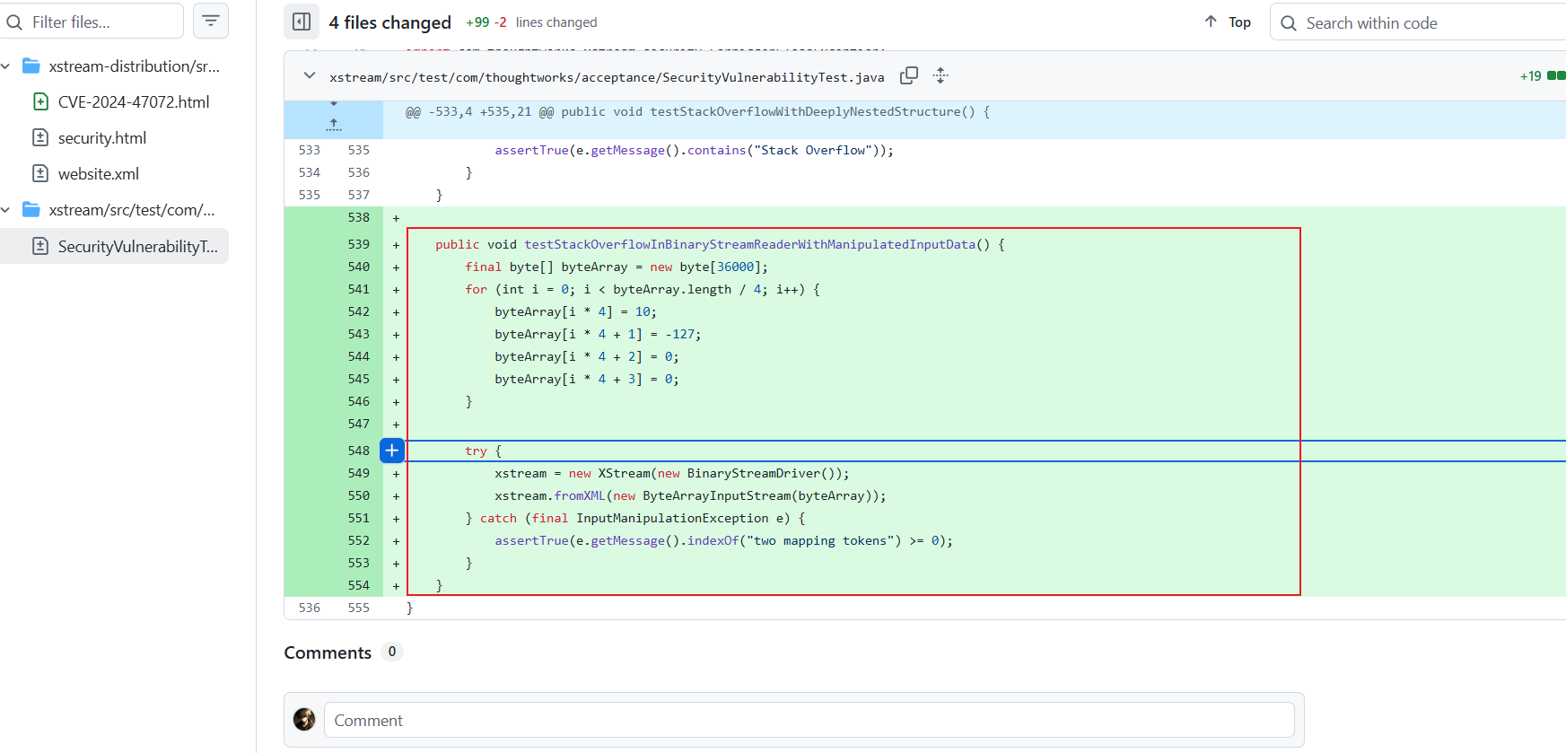The width and height of the screenshot is (1566, 753).
Task: Collapse the xstream/src/test/com folder
Action: (6, 210)
